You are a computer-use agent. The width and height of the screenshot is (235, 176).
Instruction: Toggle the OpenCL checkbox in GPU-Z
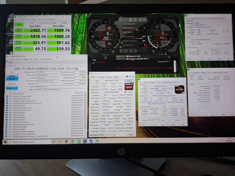(100, 128)
